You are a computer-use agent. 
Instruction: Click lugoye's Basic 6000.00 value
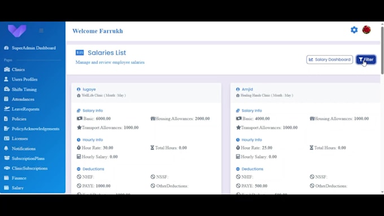click(103, 118)
